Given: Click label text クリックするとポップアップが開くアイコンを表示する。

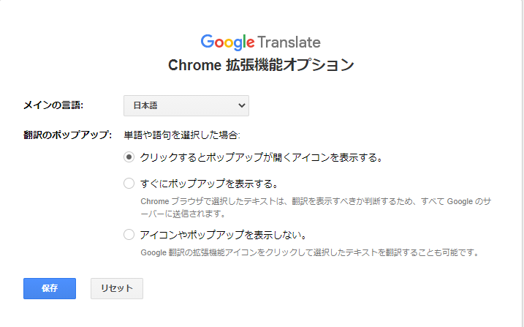Looking at the screenshot, I should [x=262, y=157].
